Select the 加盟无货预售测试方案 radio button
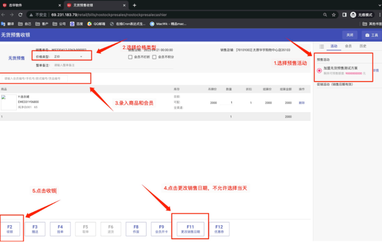Viewport: 382px width, 243px height. pyautogui.click(x=319, y=70)
